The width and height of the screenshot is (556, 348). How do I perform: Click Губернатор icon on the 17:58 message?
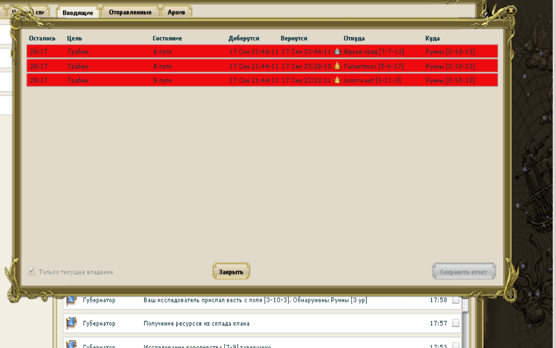pyautogui.click(x=71, y=300)
